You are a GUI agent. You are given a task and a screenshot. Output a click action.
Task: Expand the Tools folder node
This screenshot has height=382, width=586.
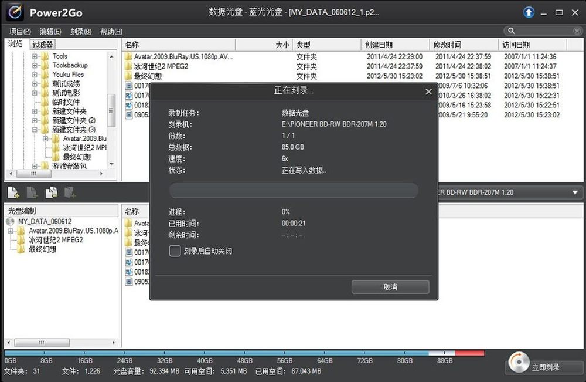[35, 56]
